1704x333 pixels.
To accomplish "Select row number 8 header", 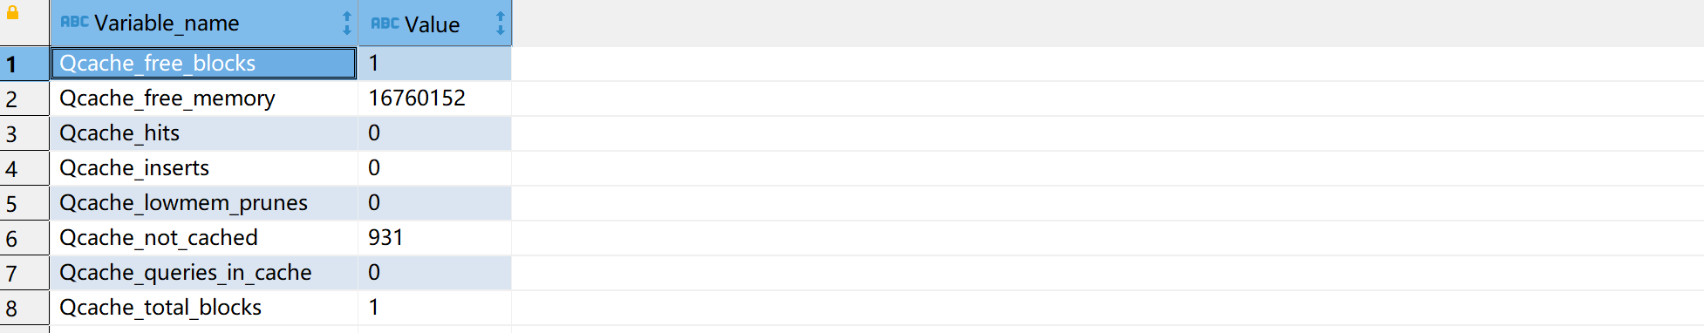I will [24, 308].
